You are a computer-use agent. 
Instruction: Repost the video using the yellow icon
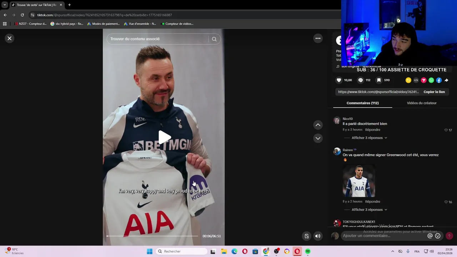[x=408, y=80]
